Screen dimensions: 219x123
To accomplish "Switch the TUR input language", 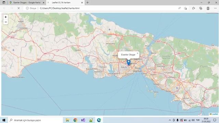I will point(198,120).
